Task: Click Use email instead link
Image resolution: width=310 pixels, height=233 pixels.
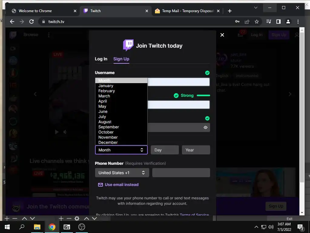Action: click(x=118, y=185)
